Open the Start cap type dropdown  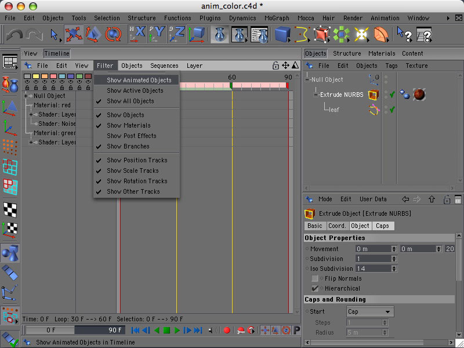(369, 311)
